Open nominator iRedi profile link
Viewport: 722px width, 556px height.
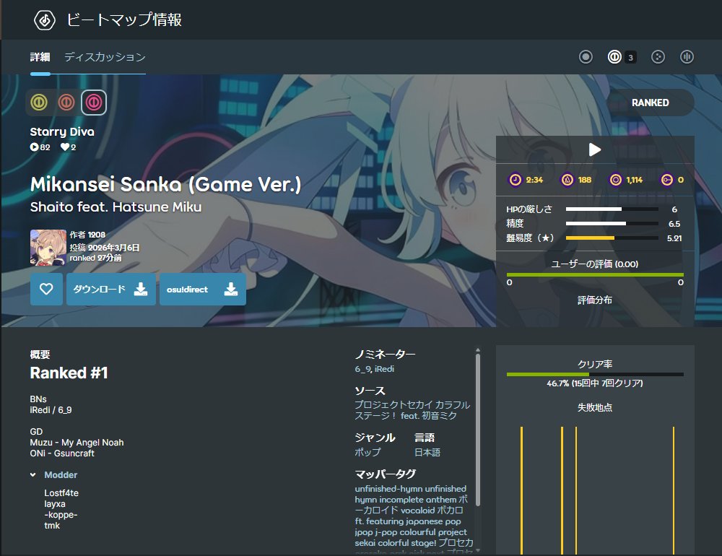385,369
